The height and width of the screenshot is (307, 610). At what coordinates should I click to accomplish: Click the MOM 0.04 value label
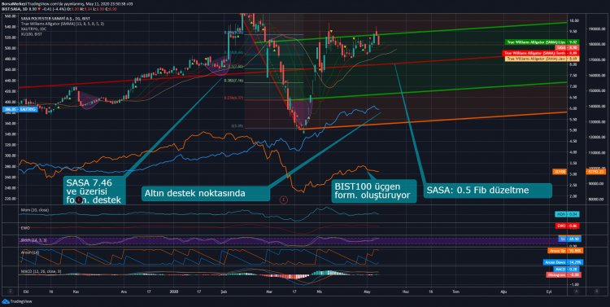(x=567, y=214)
